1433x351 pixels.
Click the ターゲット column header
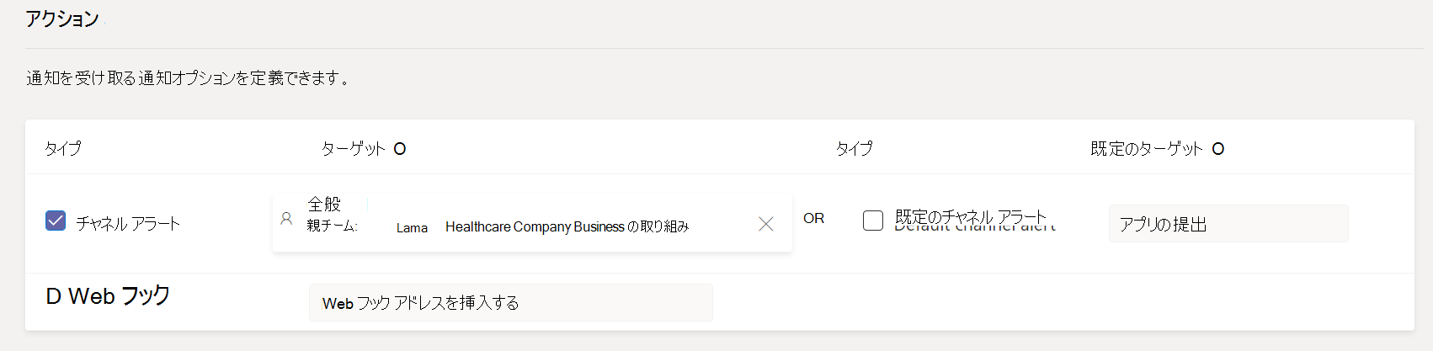353,149
